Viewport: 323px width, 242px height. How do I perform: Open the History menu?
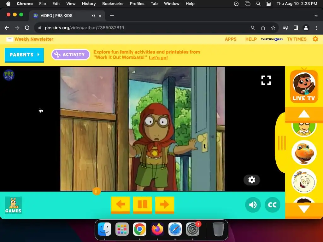point(89,3)
